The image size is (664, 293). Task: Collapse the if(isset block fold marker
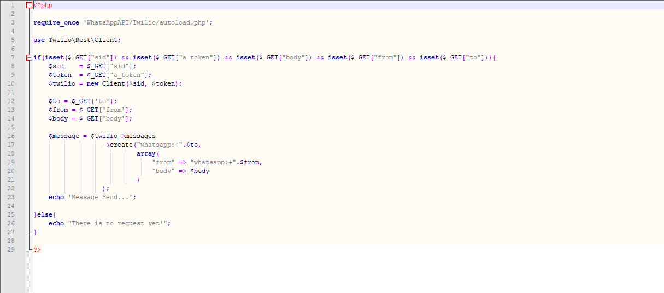[29, 57]
